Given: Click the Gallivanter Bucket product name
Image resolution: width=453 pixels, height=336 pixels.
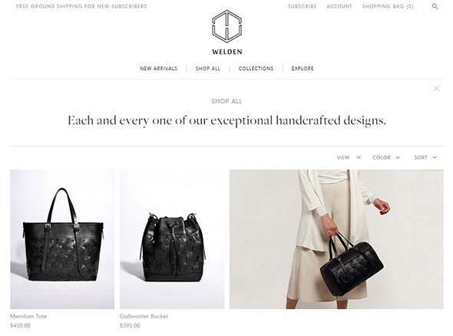Looking at the screenshot, I should click(x=144, y=316).
